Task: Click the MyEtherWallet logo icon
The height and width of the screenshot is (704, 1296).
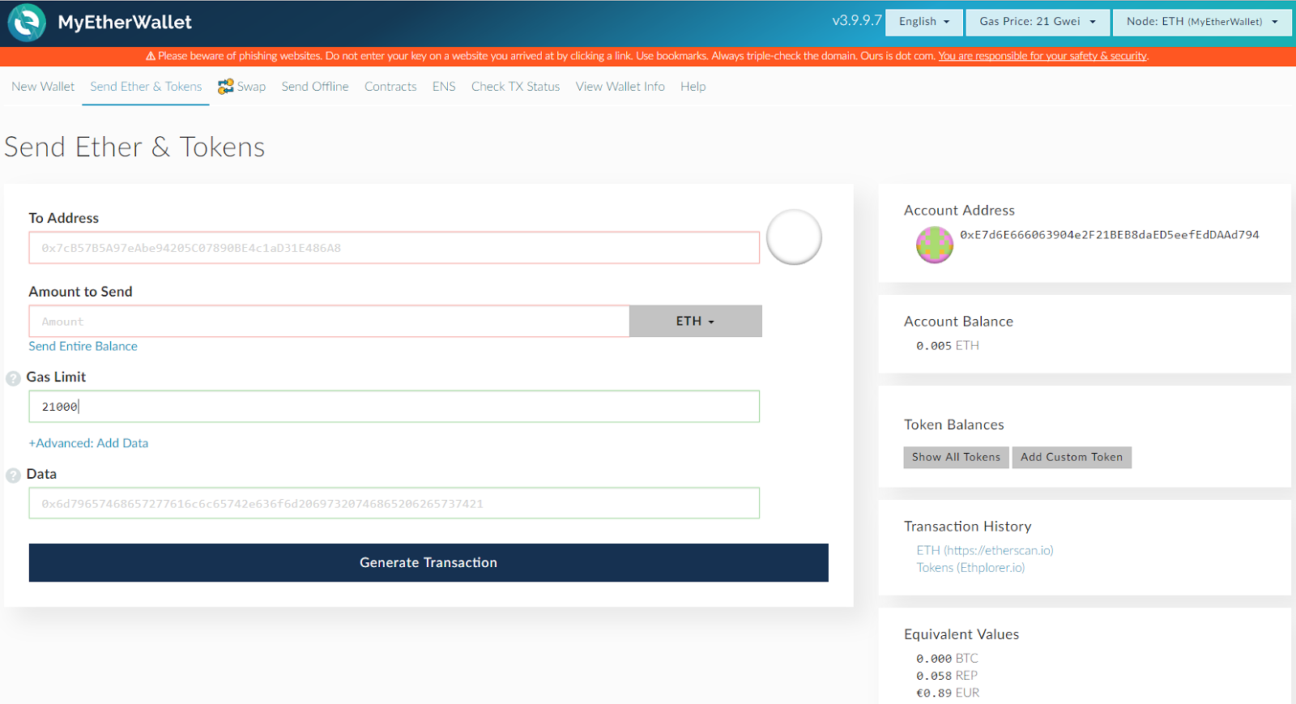Action: click(27, 23)
